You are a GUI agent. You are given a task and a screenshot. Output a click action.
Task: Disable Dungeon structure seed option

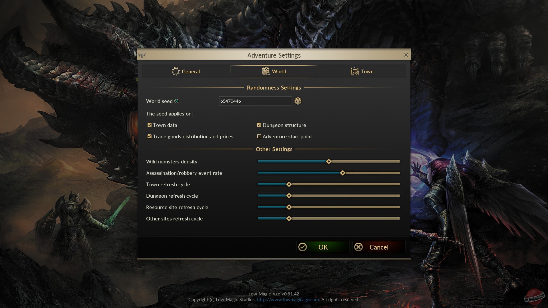pos(259,125)
